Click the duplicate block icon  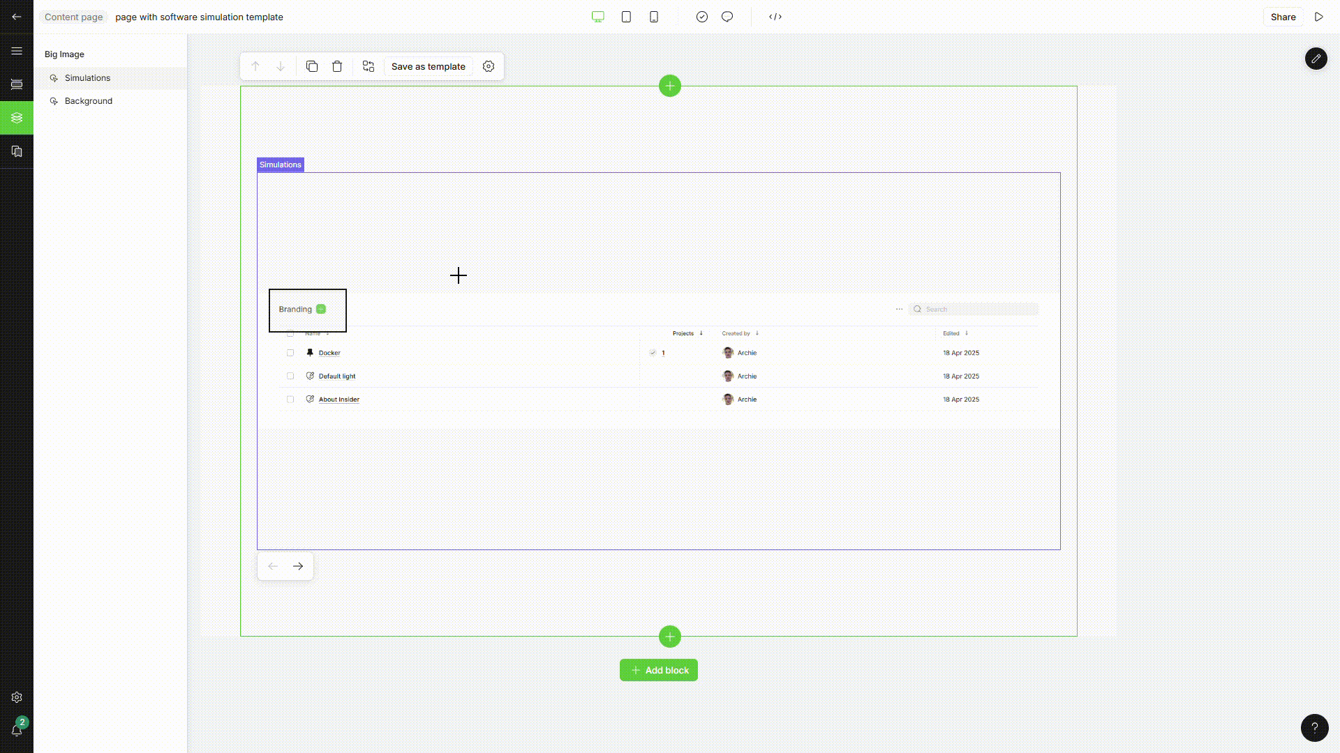point(312,66)
